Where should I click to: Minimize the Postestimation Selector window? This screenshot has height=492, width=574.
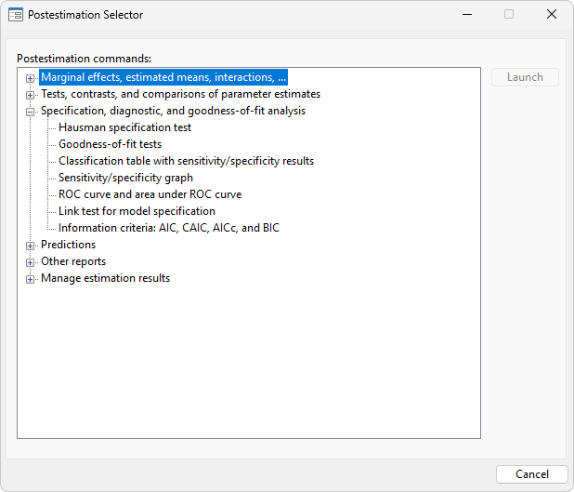click(x=467, y=14)
